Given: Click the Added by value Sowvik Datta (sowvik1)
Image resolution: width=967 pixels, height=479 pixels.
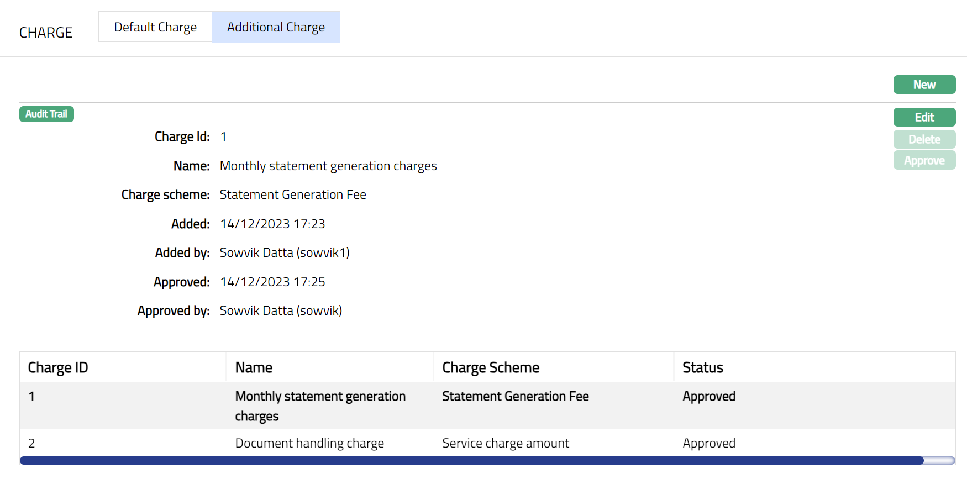Looking at the screenshot, I should coord(285,252).
